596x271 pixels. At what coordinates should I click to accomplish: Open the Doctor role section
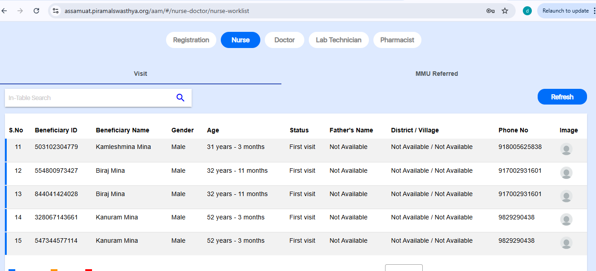285,40
